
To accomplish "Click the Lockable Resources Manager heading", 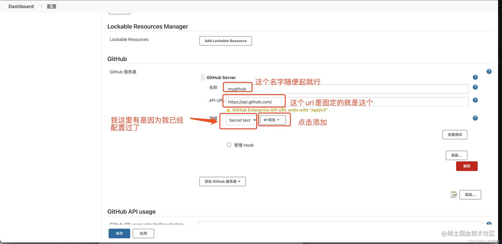I will click(148, 26).
